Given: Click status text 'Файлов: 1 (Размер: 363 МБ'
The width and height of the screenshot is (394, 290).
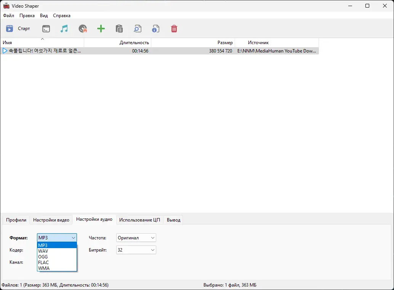Looking at the screenshot, I should 30,285.
